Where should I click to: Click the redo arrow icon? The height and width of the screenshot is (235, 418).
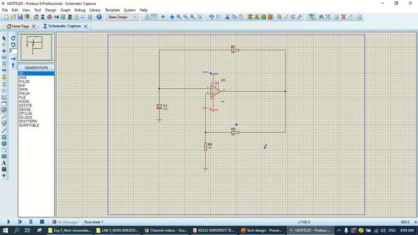218,17
